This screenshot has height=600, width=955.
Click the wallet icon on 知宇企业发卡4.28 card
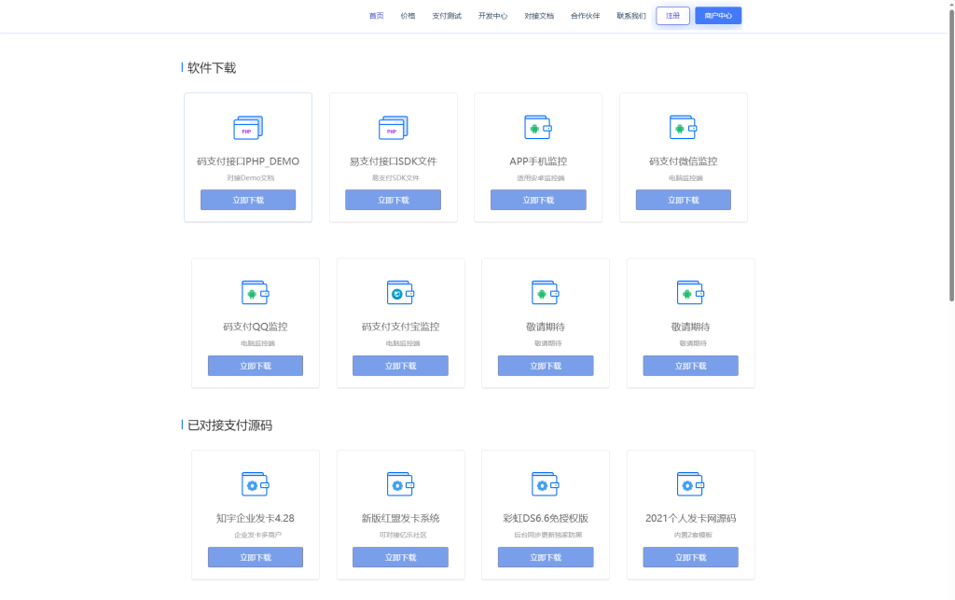coord(255,483)
